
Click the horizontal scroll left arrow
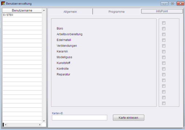tap(5, 125)
